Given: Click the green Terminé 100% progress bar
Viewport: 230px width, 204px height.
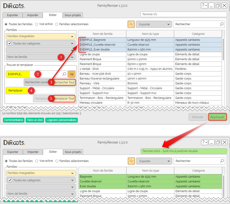Looking at the screenshot, I should click(x=184, y=151).
